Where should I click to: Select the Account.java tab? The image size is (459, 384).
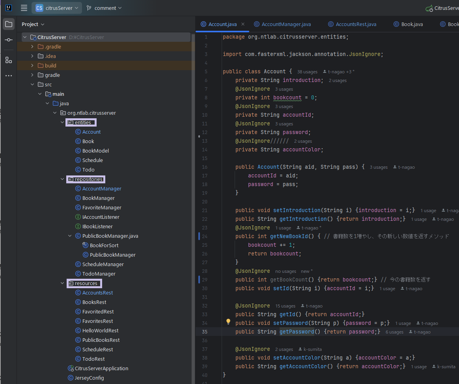[222, 24]
